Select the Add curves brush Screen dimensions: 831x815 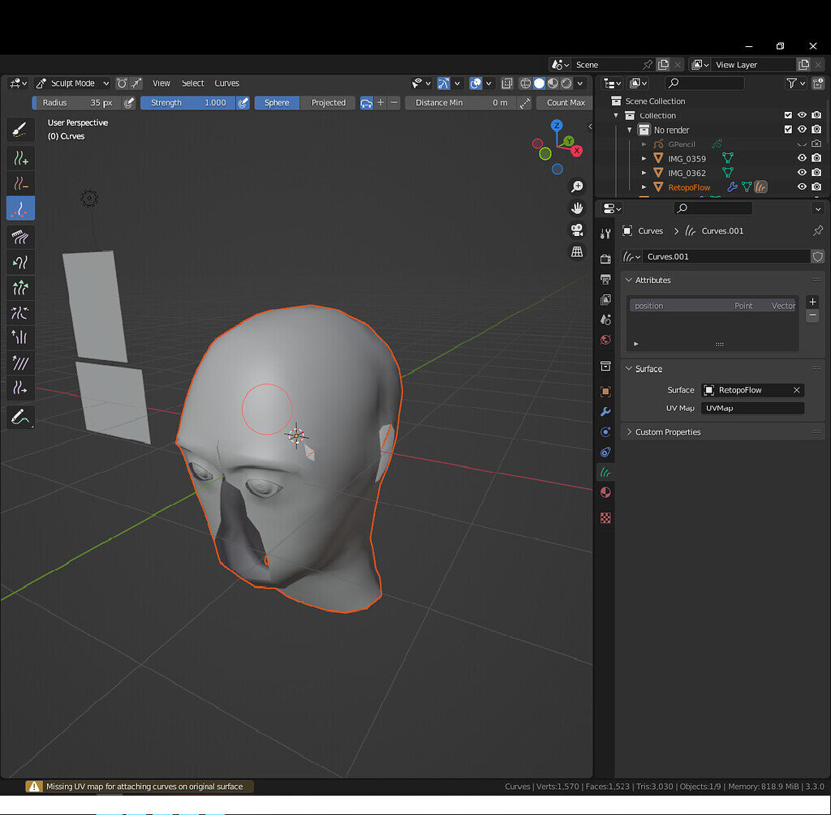coord(20,158)
